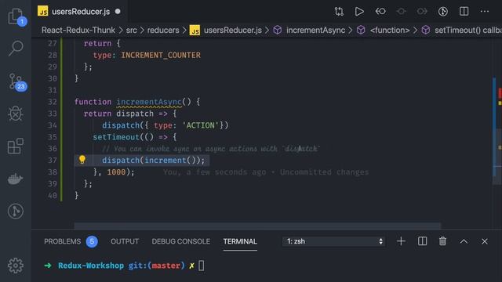Open the Search view
The height and width of the screenshot is (282, 502).
pos(16,49)
